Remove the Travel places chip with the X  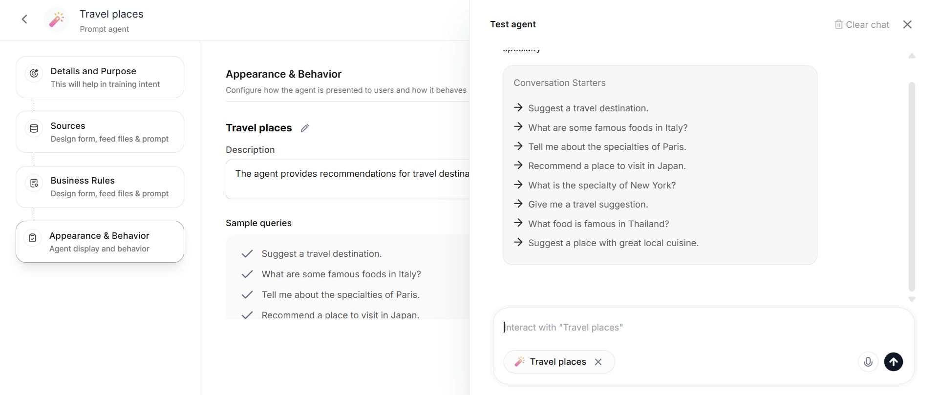(598, 362)
